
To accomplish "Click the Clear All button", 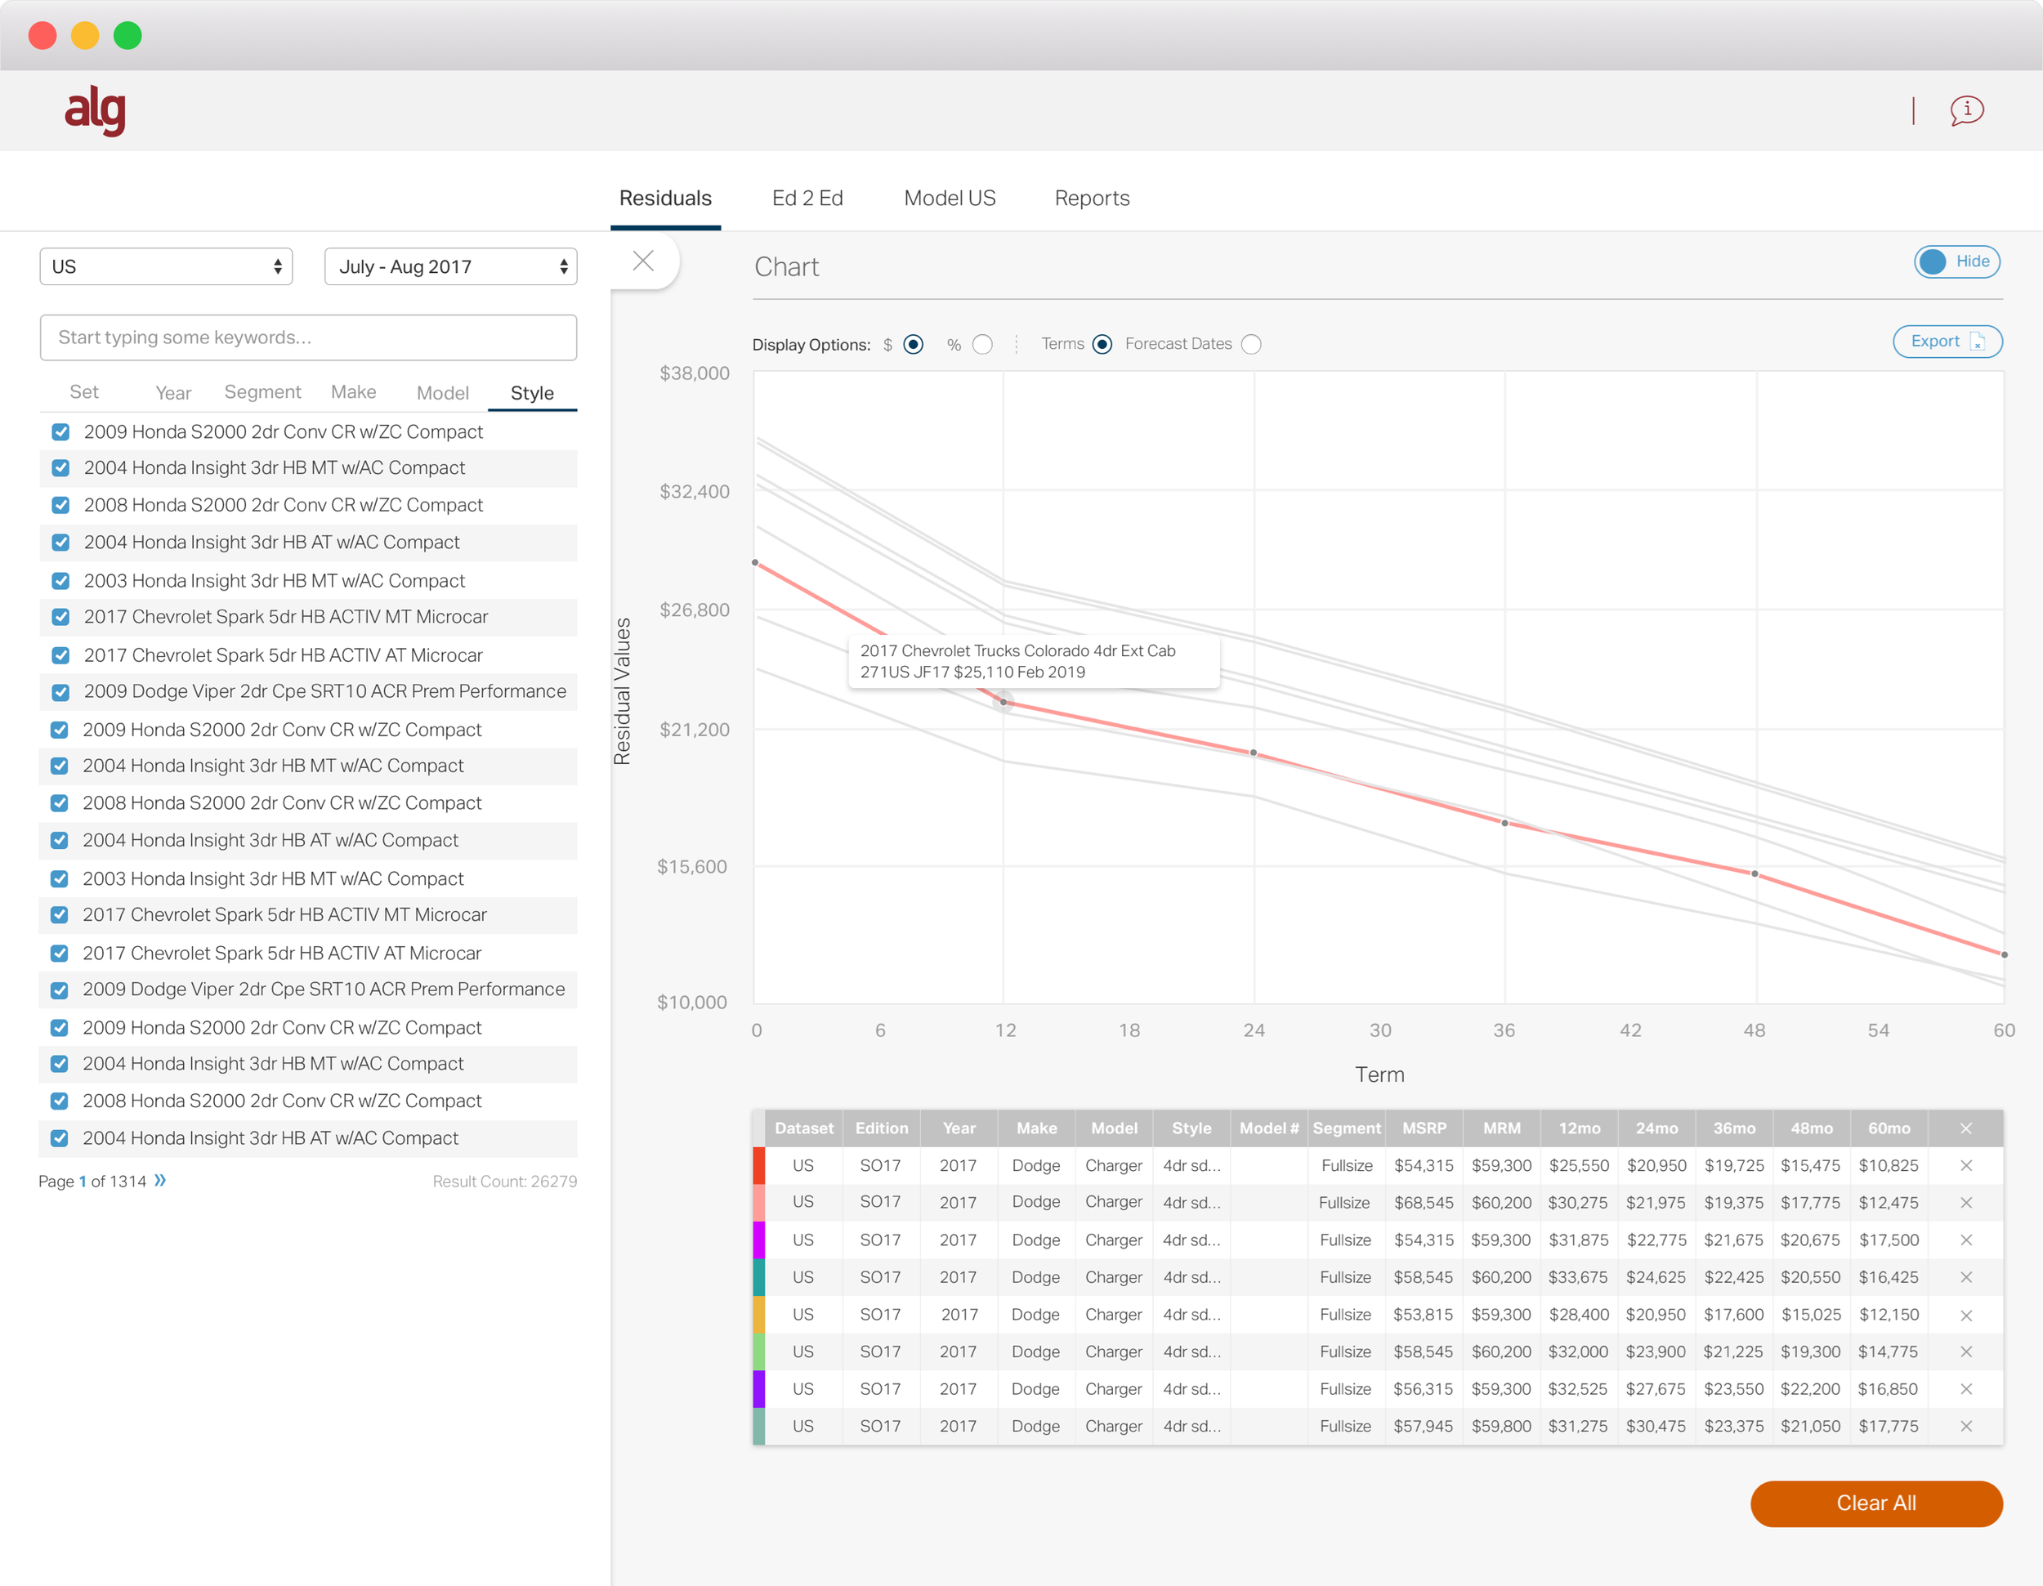I will (1875, 1503).
